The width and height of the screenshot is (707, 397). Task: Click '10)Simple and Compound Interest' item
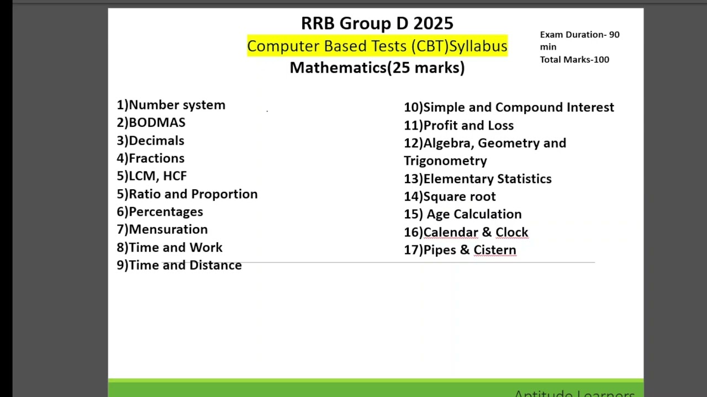tap(509, 108)
